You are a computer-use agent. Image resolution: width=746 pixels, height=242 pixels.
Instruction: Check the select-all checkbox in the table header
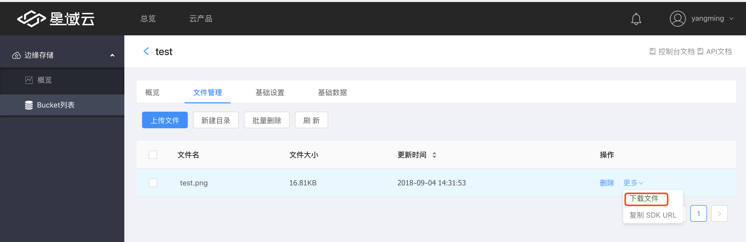pyautogui.click(x=153, y=155)
